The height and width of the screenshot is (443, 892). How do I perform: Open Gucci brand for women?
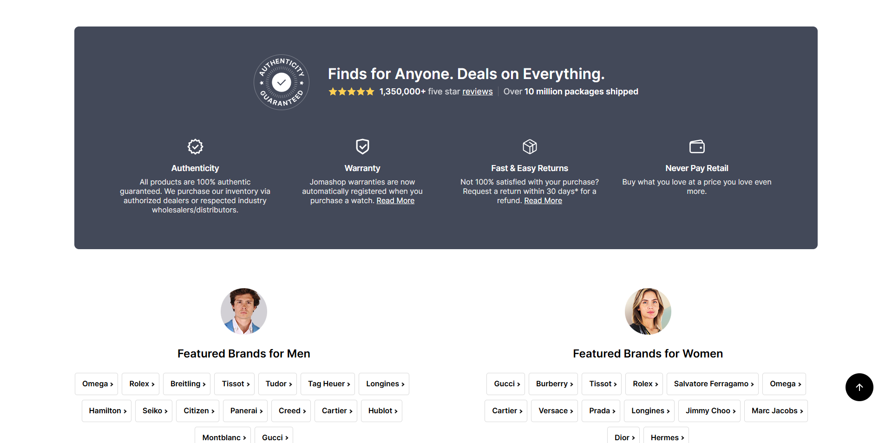[x=506, y=384]
